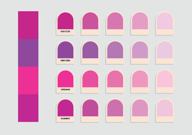This screenshot has width=192, height=135.
Task: Choose the palest lavender in the #B81CB6 row
Action: (x=165, y=50)
